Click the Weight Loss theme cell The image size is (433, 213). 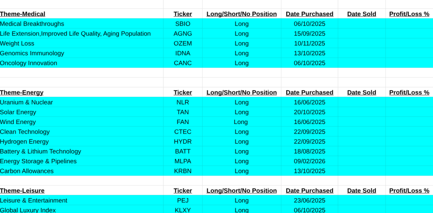pos(17,43)
